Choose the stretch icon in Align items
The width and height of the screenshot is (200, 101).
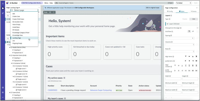coord(196,57)
